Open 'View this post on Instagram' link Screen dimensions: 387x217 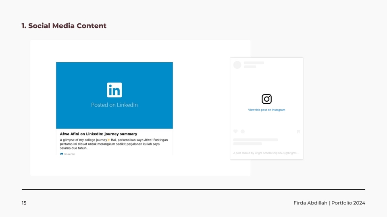click(266, 110)
